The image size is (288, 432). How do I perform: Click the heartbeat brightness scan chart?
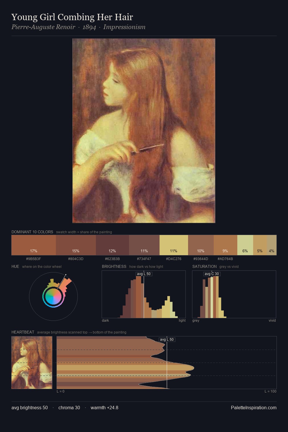coord(166,363)
